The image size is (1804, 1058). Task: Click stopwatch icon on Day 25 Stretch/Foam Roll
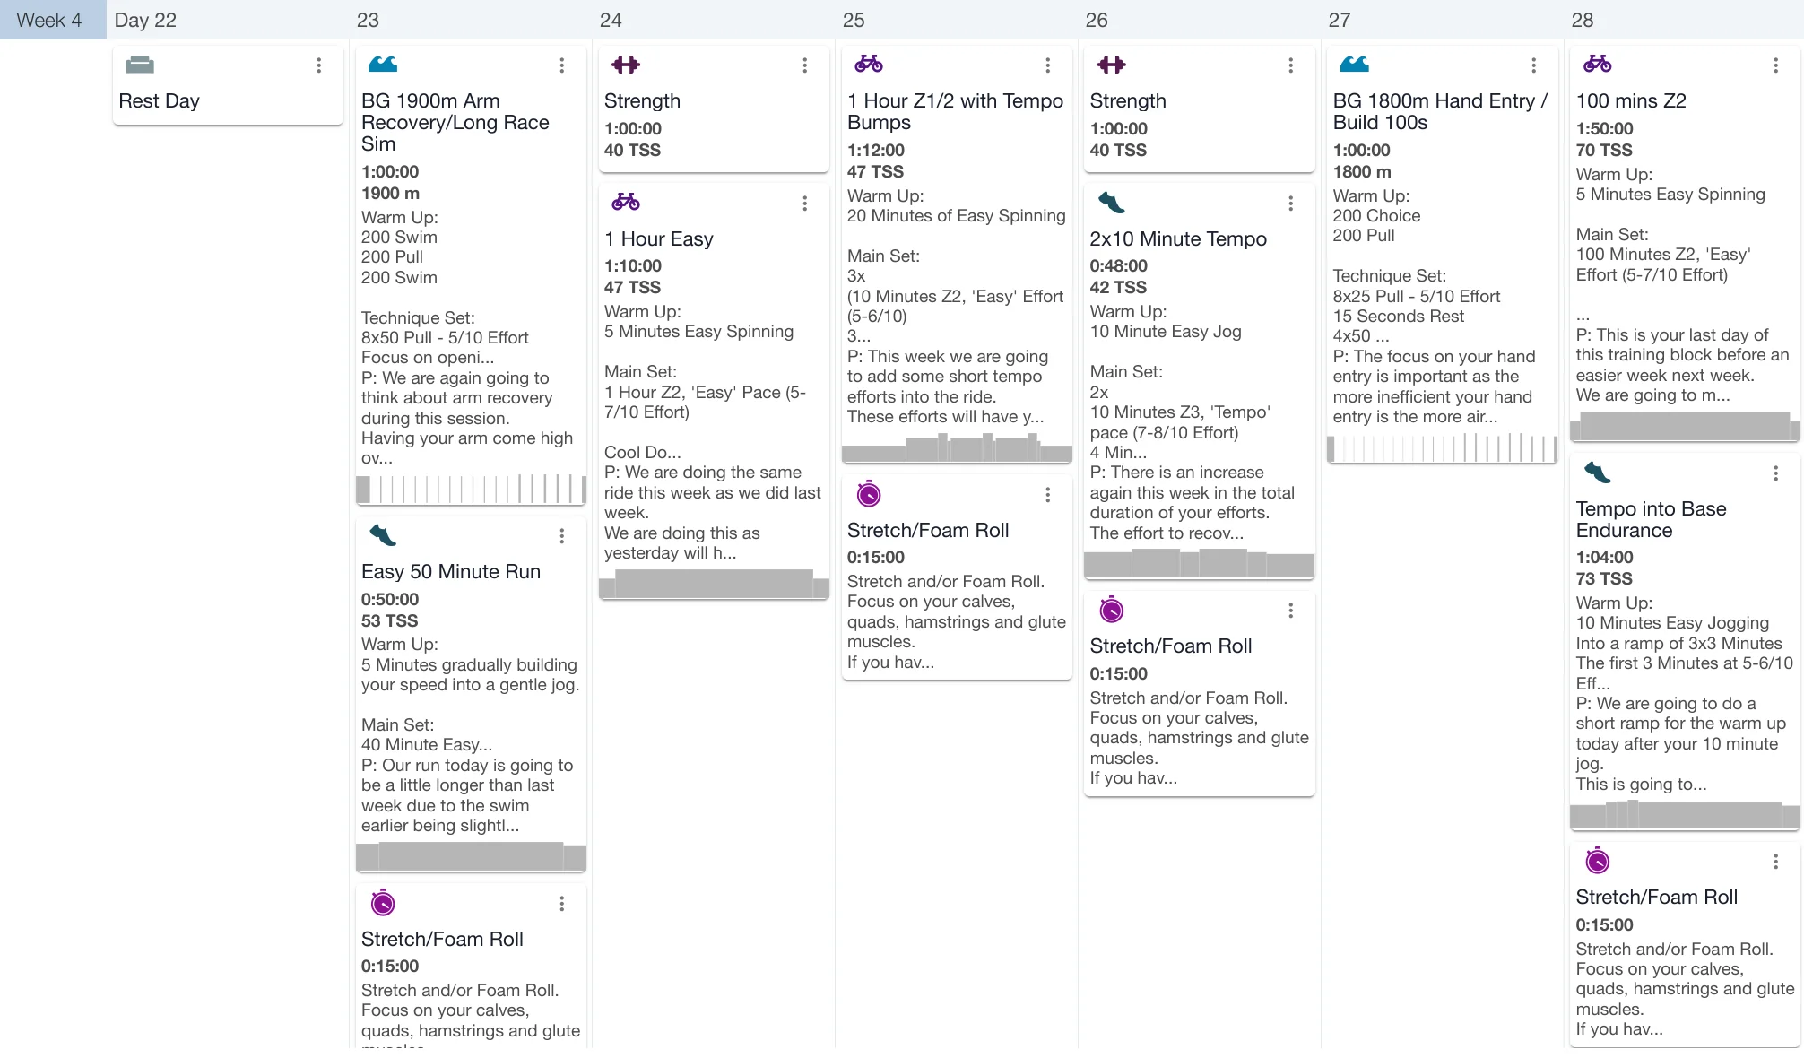(869, 494)
